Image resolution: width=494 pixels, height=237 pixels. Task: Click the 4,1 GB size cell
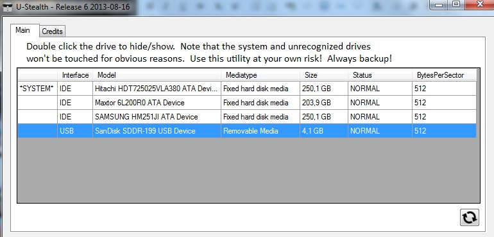click(324, 130)
